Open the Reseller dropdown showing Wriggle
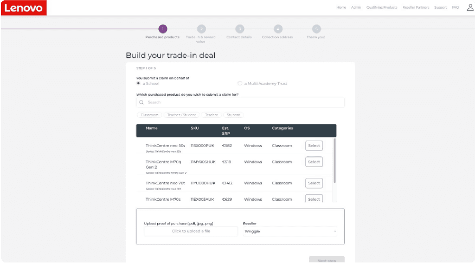 [290, 231]
